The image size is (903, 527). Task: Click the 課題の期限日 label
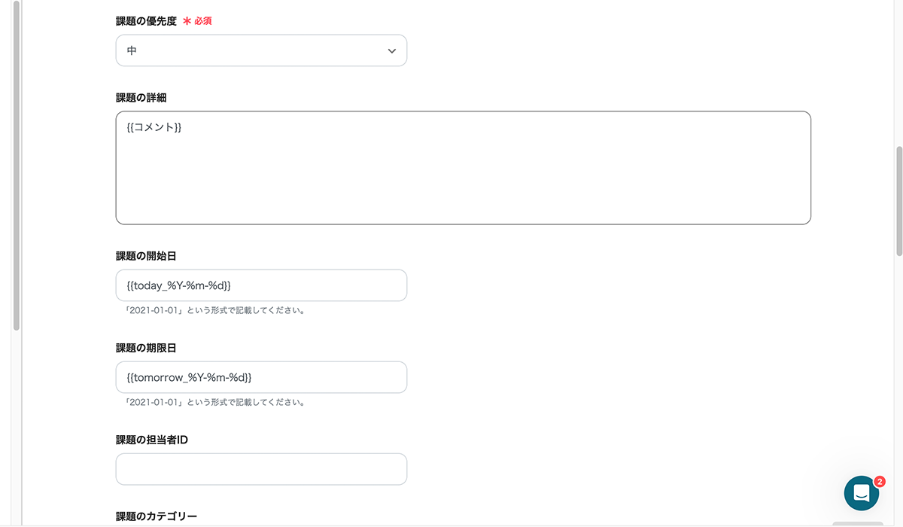click(146, 348)
